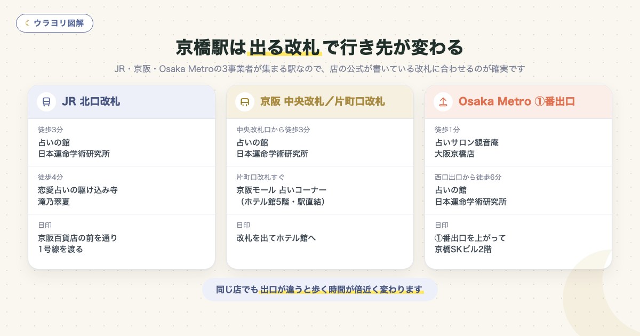Click the subtitle about JR・京阪・Osaka Metro

[320, 69]
